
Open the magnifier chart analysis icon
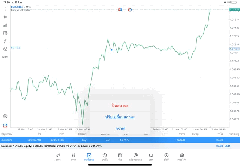(x=5, y=116)
